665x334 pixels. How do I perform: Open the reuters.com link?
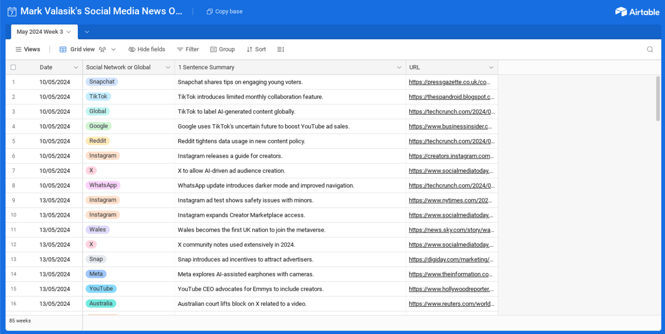[450, 304]
